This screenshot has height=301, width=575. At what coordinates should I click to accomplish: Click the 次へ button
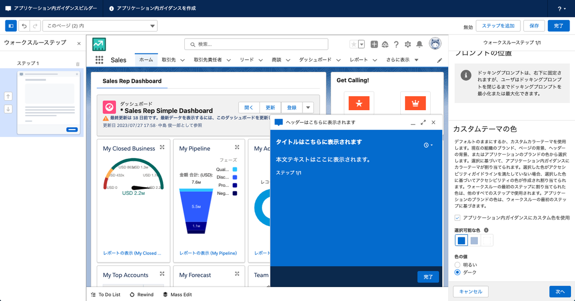pos(560,291)
